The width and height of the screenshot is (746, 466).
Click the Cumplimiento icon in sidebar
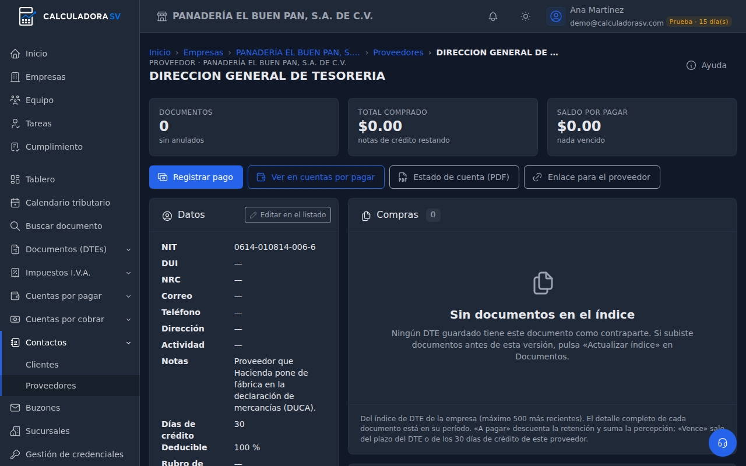(15, 147)
